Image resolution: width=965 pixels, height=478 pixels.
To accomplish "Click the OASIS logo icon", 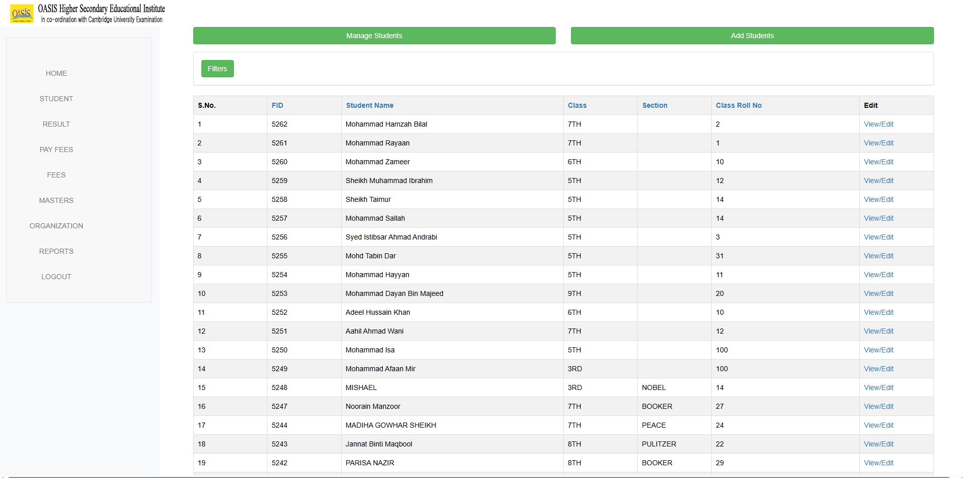I will tap(22, 14).
